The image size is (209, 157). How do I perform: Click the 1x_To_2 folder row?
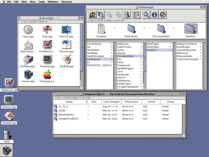point(118,106)
